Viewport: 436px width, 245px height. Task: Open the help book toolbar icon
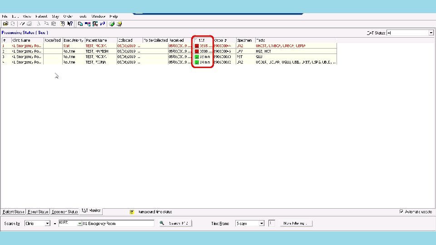(63, 24)
